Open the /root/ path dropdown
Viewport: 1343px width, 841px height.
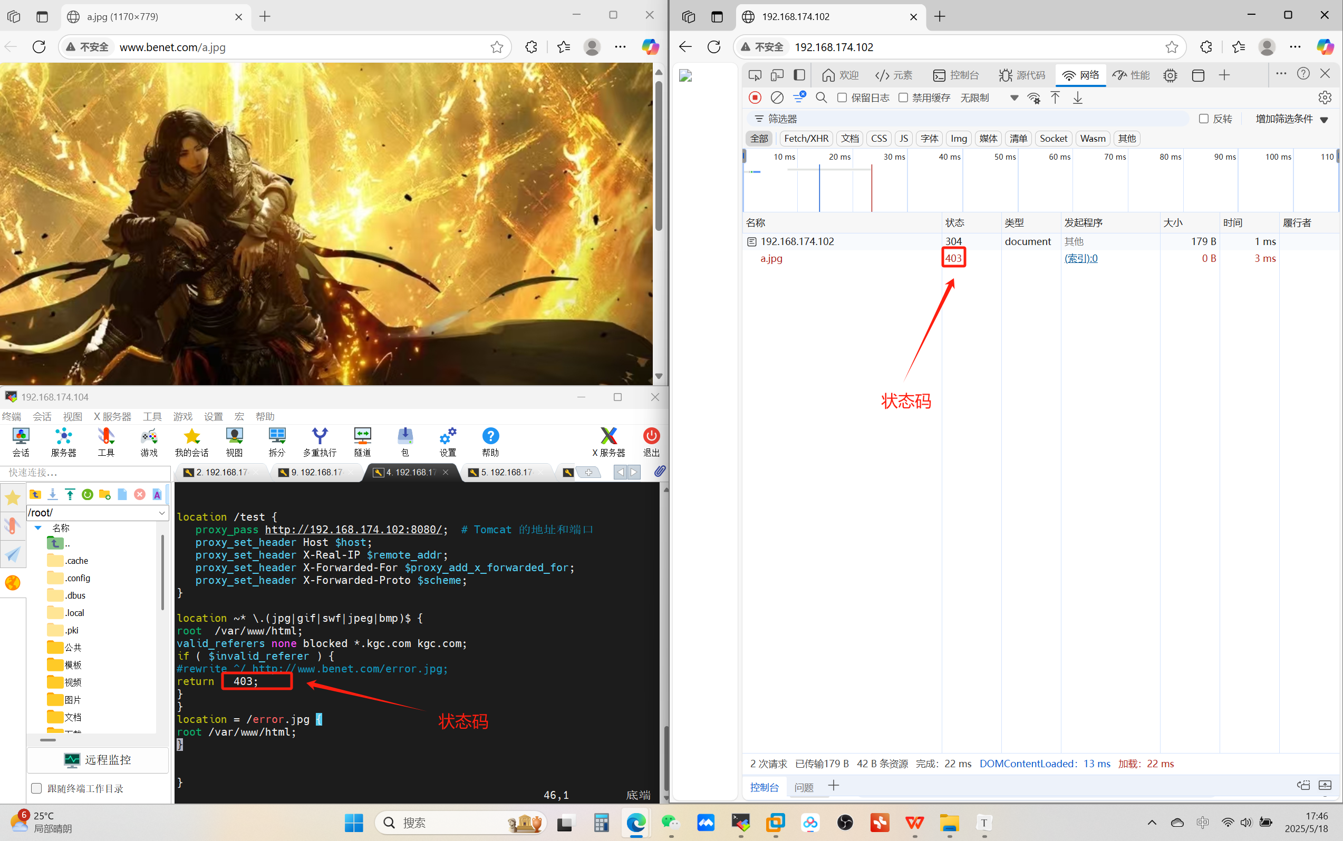tap(162, 513)
